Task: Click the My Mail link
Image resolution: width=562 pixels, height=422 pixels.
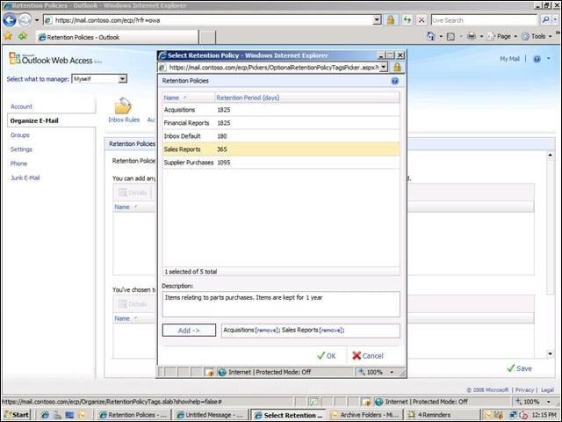Action: pyautogui.click(x=509, y=59)
